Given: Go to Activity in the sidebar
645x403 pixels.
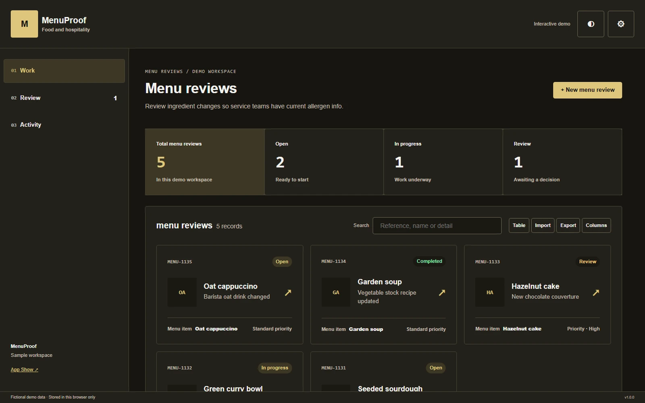Looking at the screenshot, I should (64, 125).
